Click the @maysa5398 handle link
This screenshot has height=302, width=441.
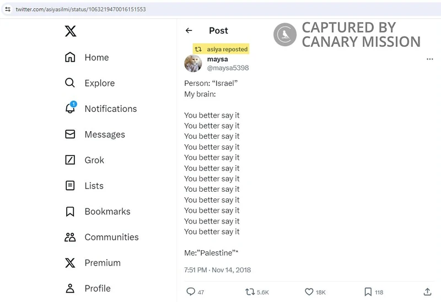[228, 68]
